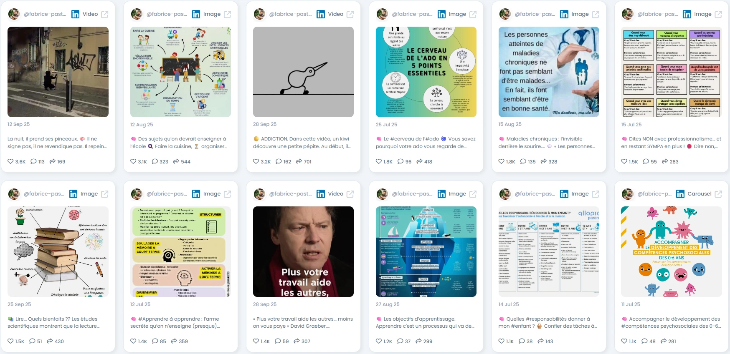Click LinkedIn icon on responsabilités enfant post
Screen dimensions: 730x354
(564, 194)
